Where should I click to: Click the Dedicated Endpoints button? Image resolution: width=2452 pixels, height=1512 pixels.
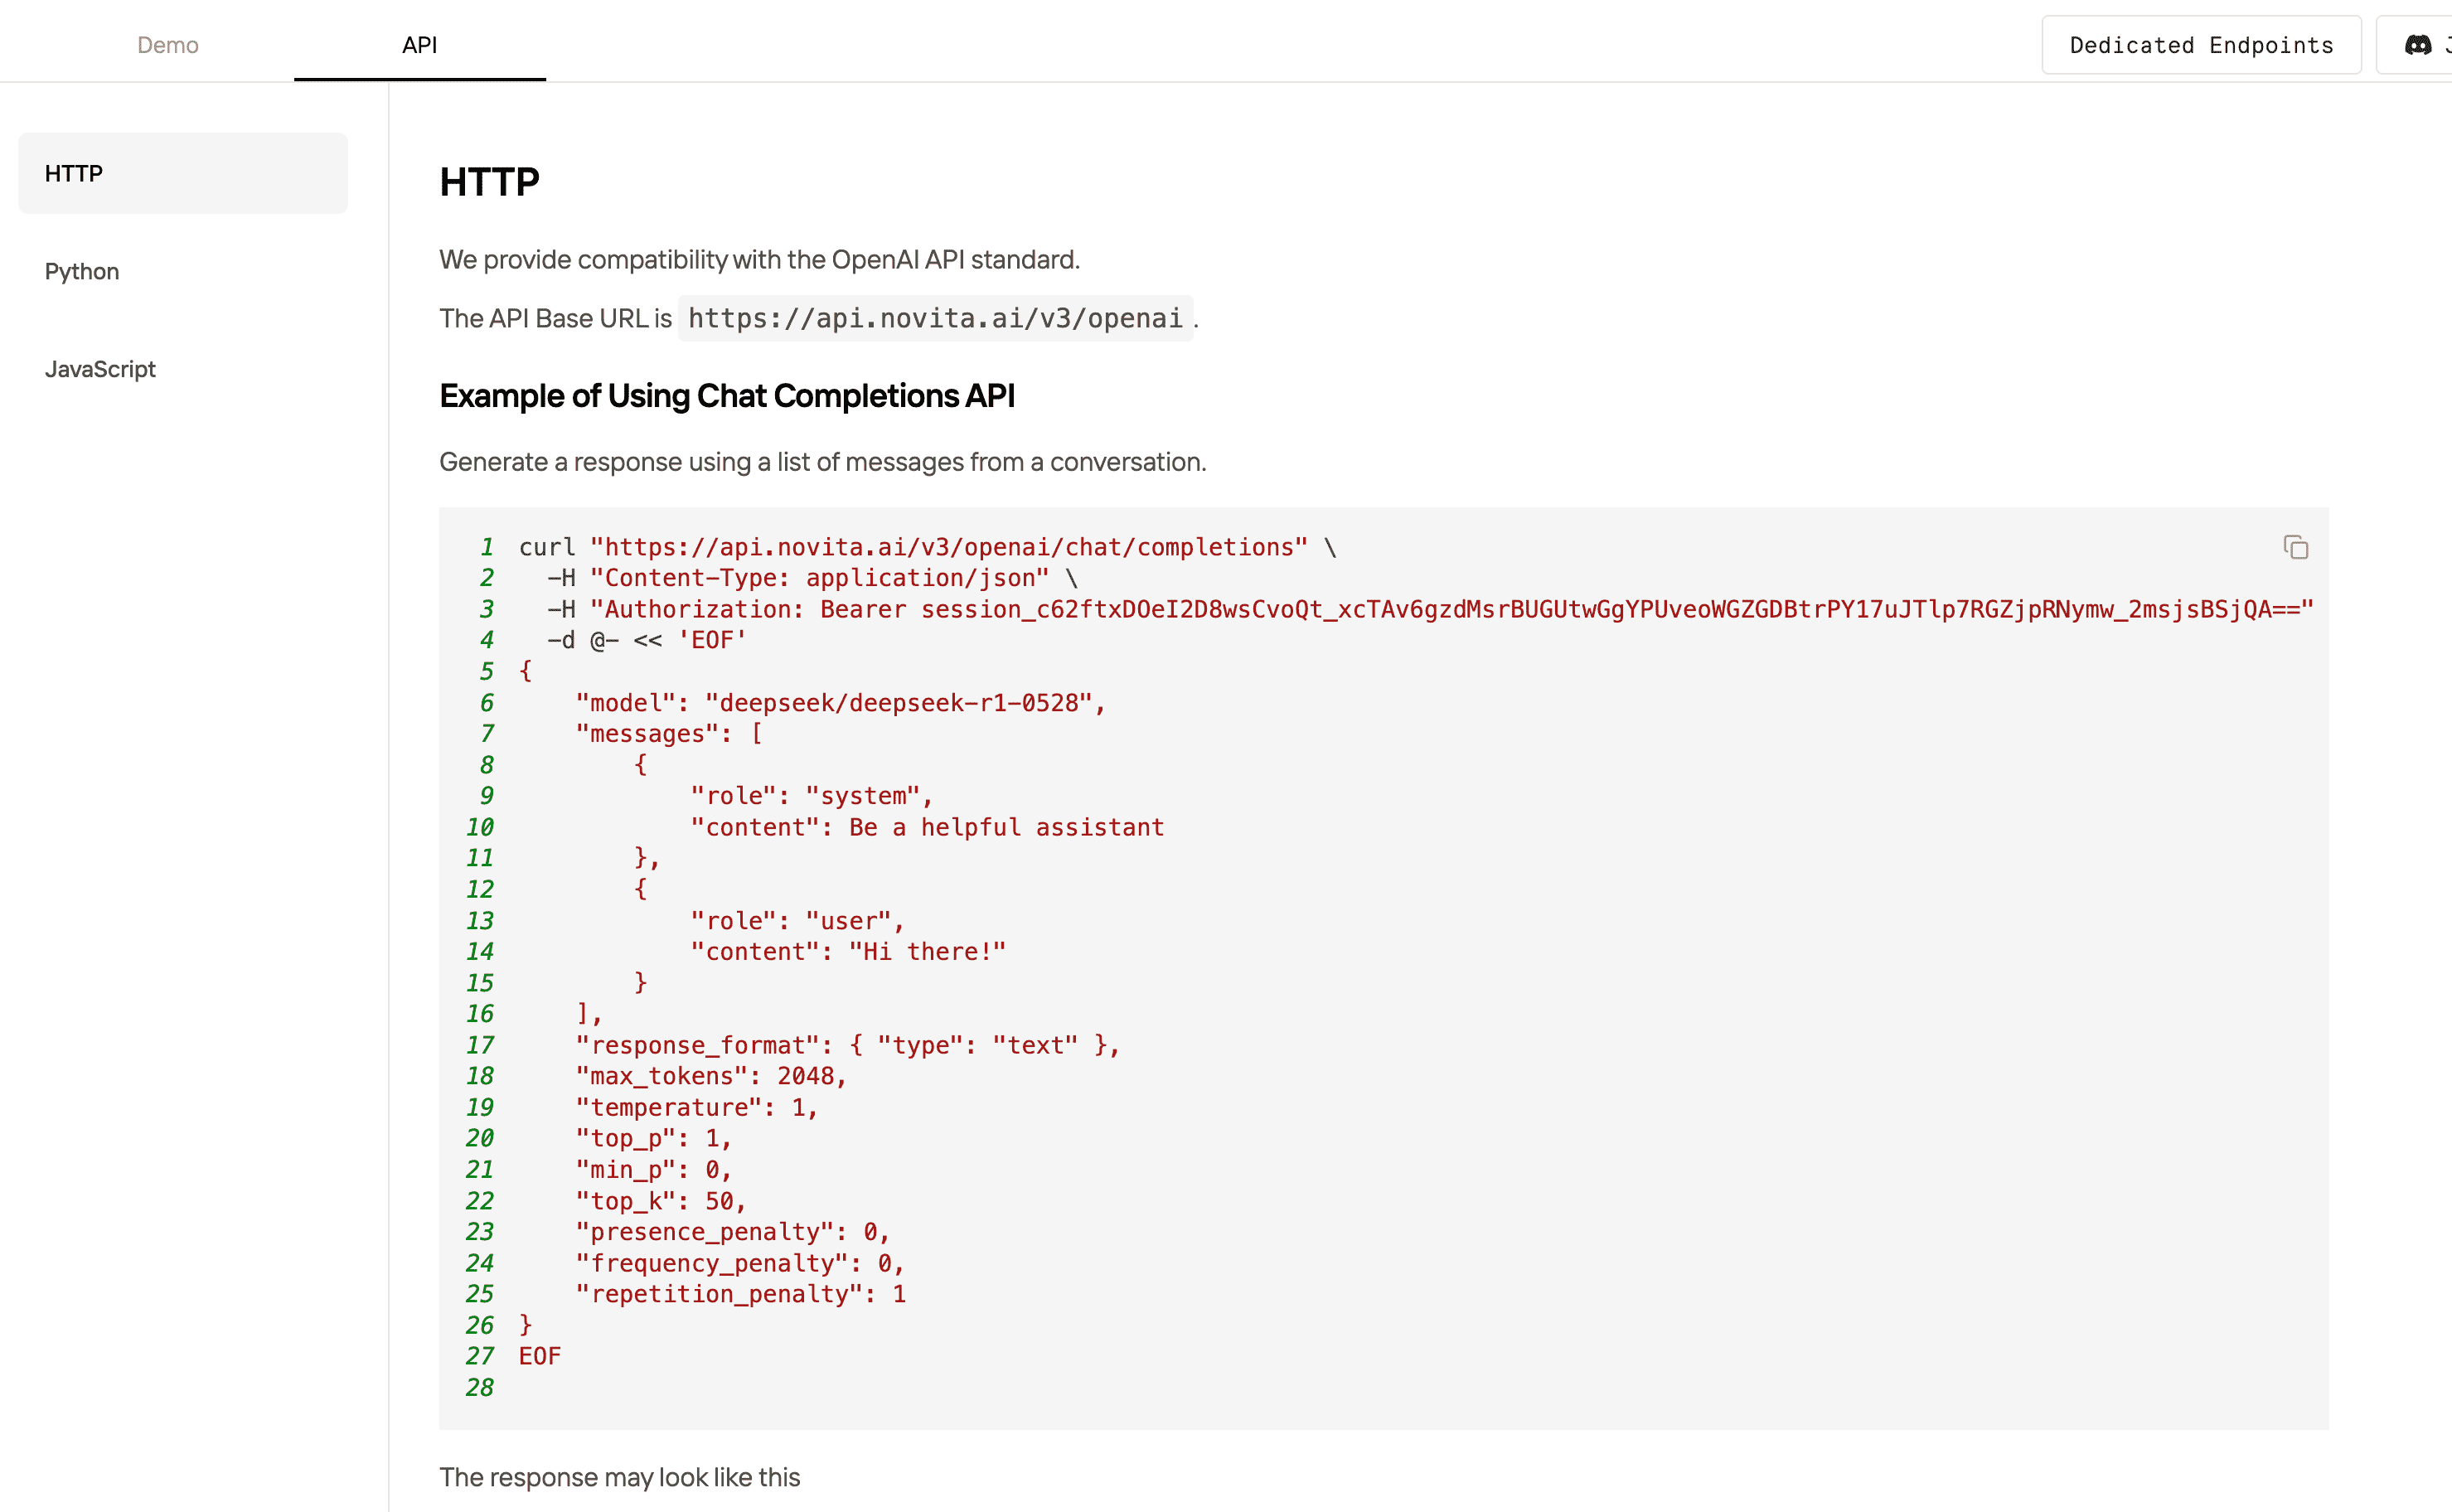pos(2201,45)
